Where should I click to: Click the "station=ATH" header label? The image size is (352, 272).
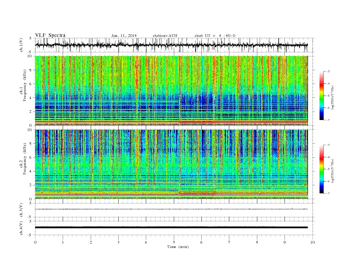point(165,36)
